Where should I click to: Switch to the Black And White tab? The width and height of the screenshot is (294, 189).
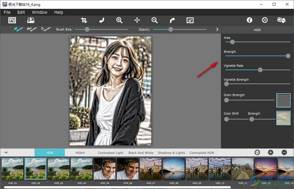(x=141, y=153)
